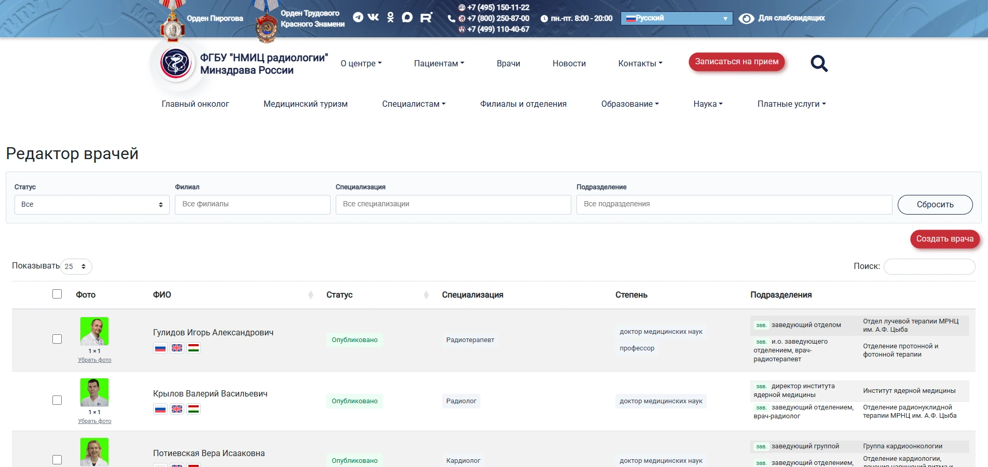Screen dimensions: 988x467
Task: Check the box for Крылов Валерий Васильевич
Action: tap(57, 400)
